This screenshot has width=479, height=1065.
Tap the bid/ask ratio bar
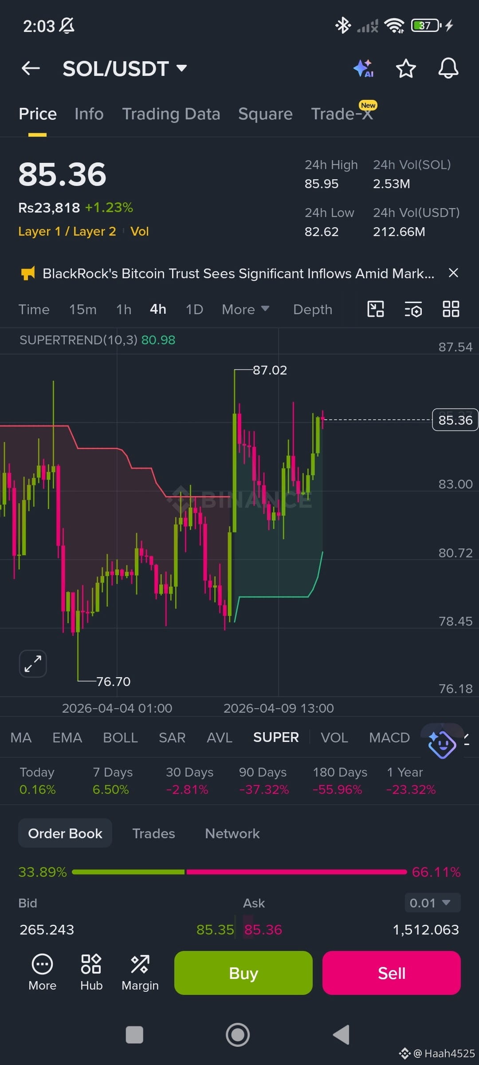coord(239,872)
